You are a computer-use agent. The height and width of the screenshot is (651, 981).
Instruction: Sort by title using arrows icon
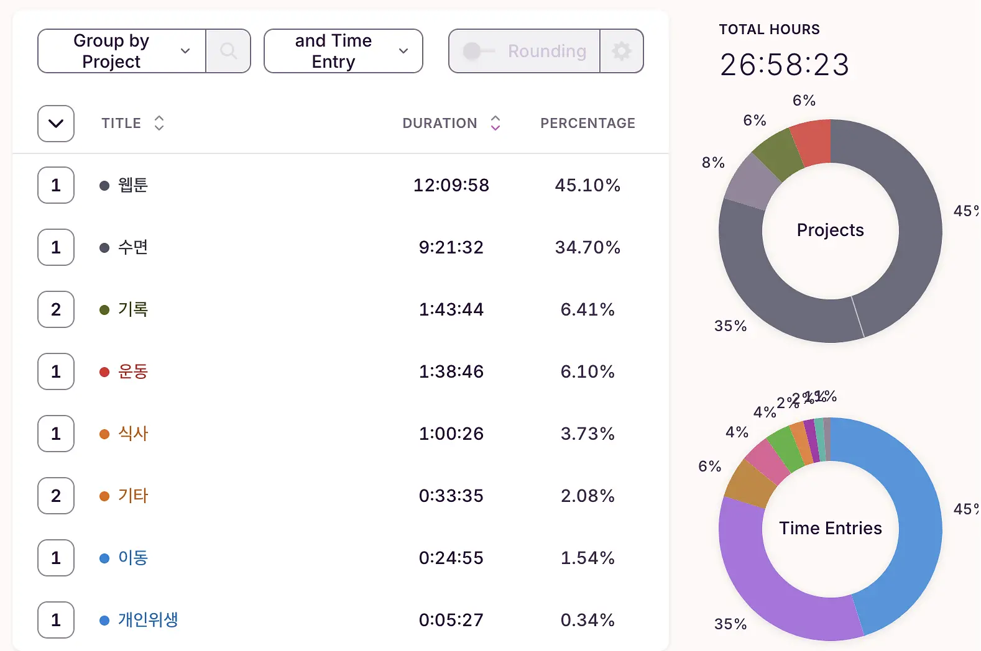point(159,123)
